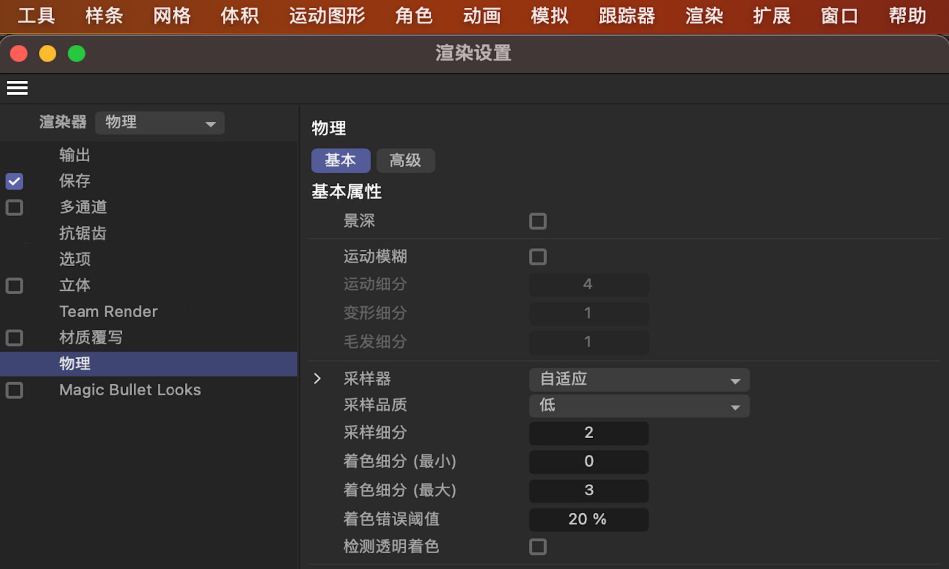Viewport: 949px width, 569px height.
Task: Open the 采样器 dropdown set to 自适应
Action: point(638,379)
